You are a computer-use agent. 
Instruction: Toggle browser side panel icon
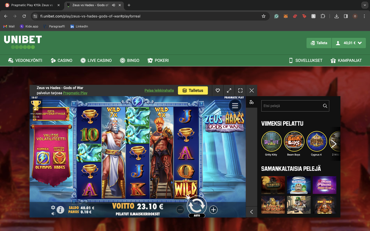345,16
